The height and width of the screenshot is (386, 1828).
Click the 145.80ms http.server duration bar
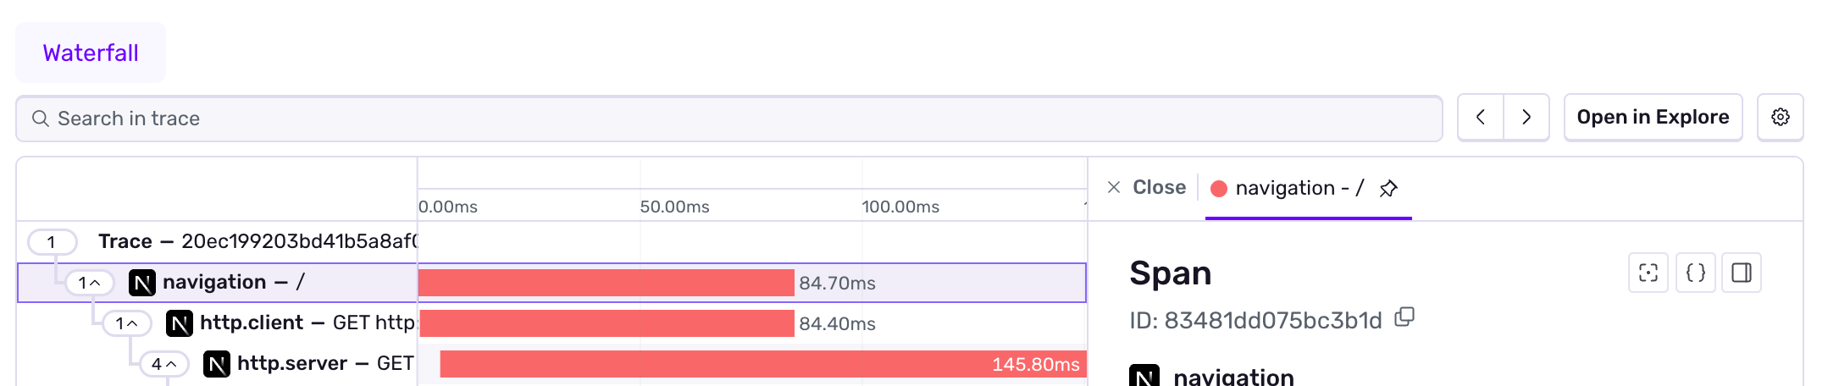[762, 364]
